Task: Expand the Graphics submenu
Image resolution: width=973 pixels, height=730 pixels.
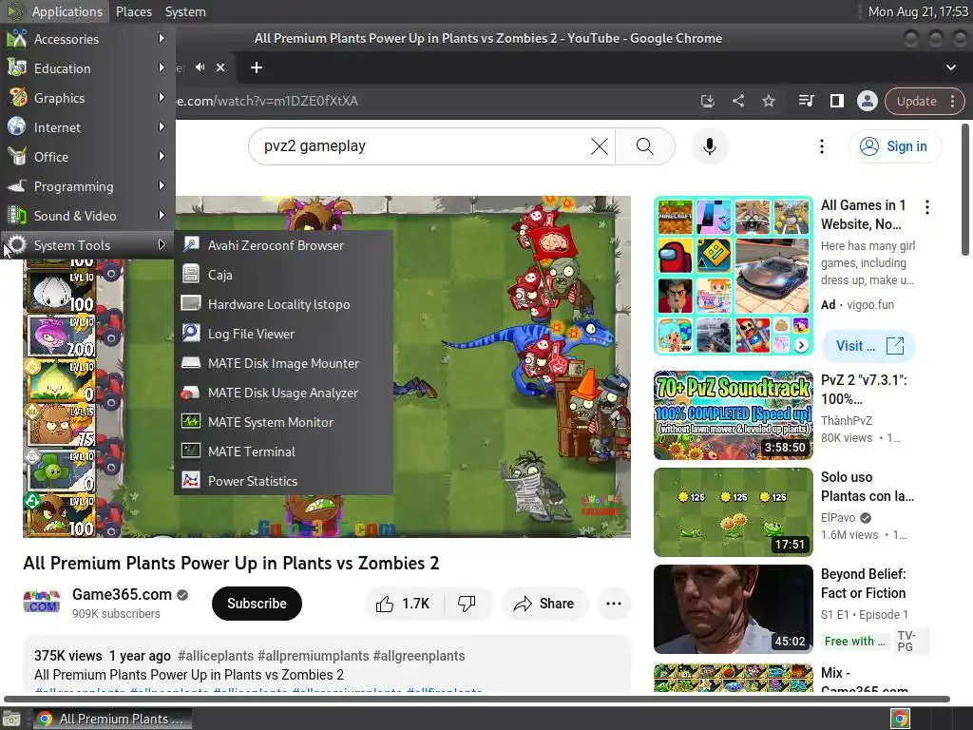Action: click(x=87, y=98)
